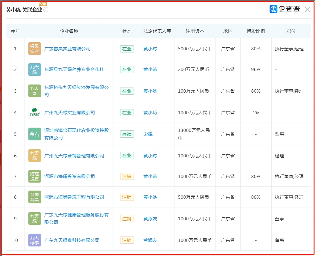Click legal representative 黄小巧 in row 4
Screen dimensions: 315x256
point(150,113)
